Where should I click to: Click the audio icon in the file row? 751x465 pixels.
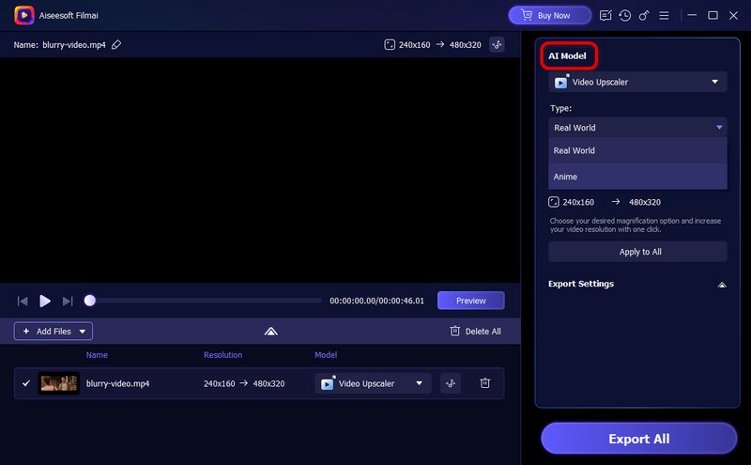click(451, 383)
